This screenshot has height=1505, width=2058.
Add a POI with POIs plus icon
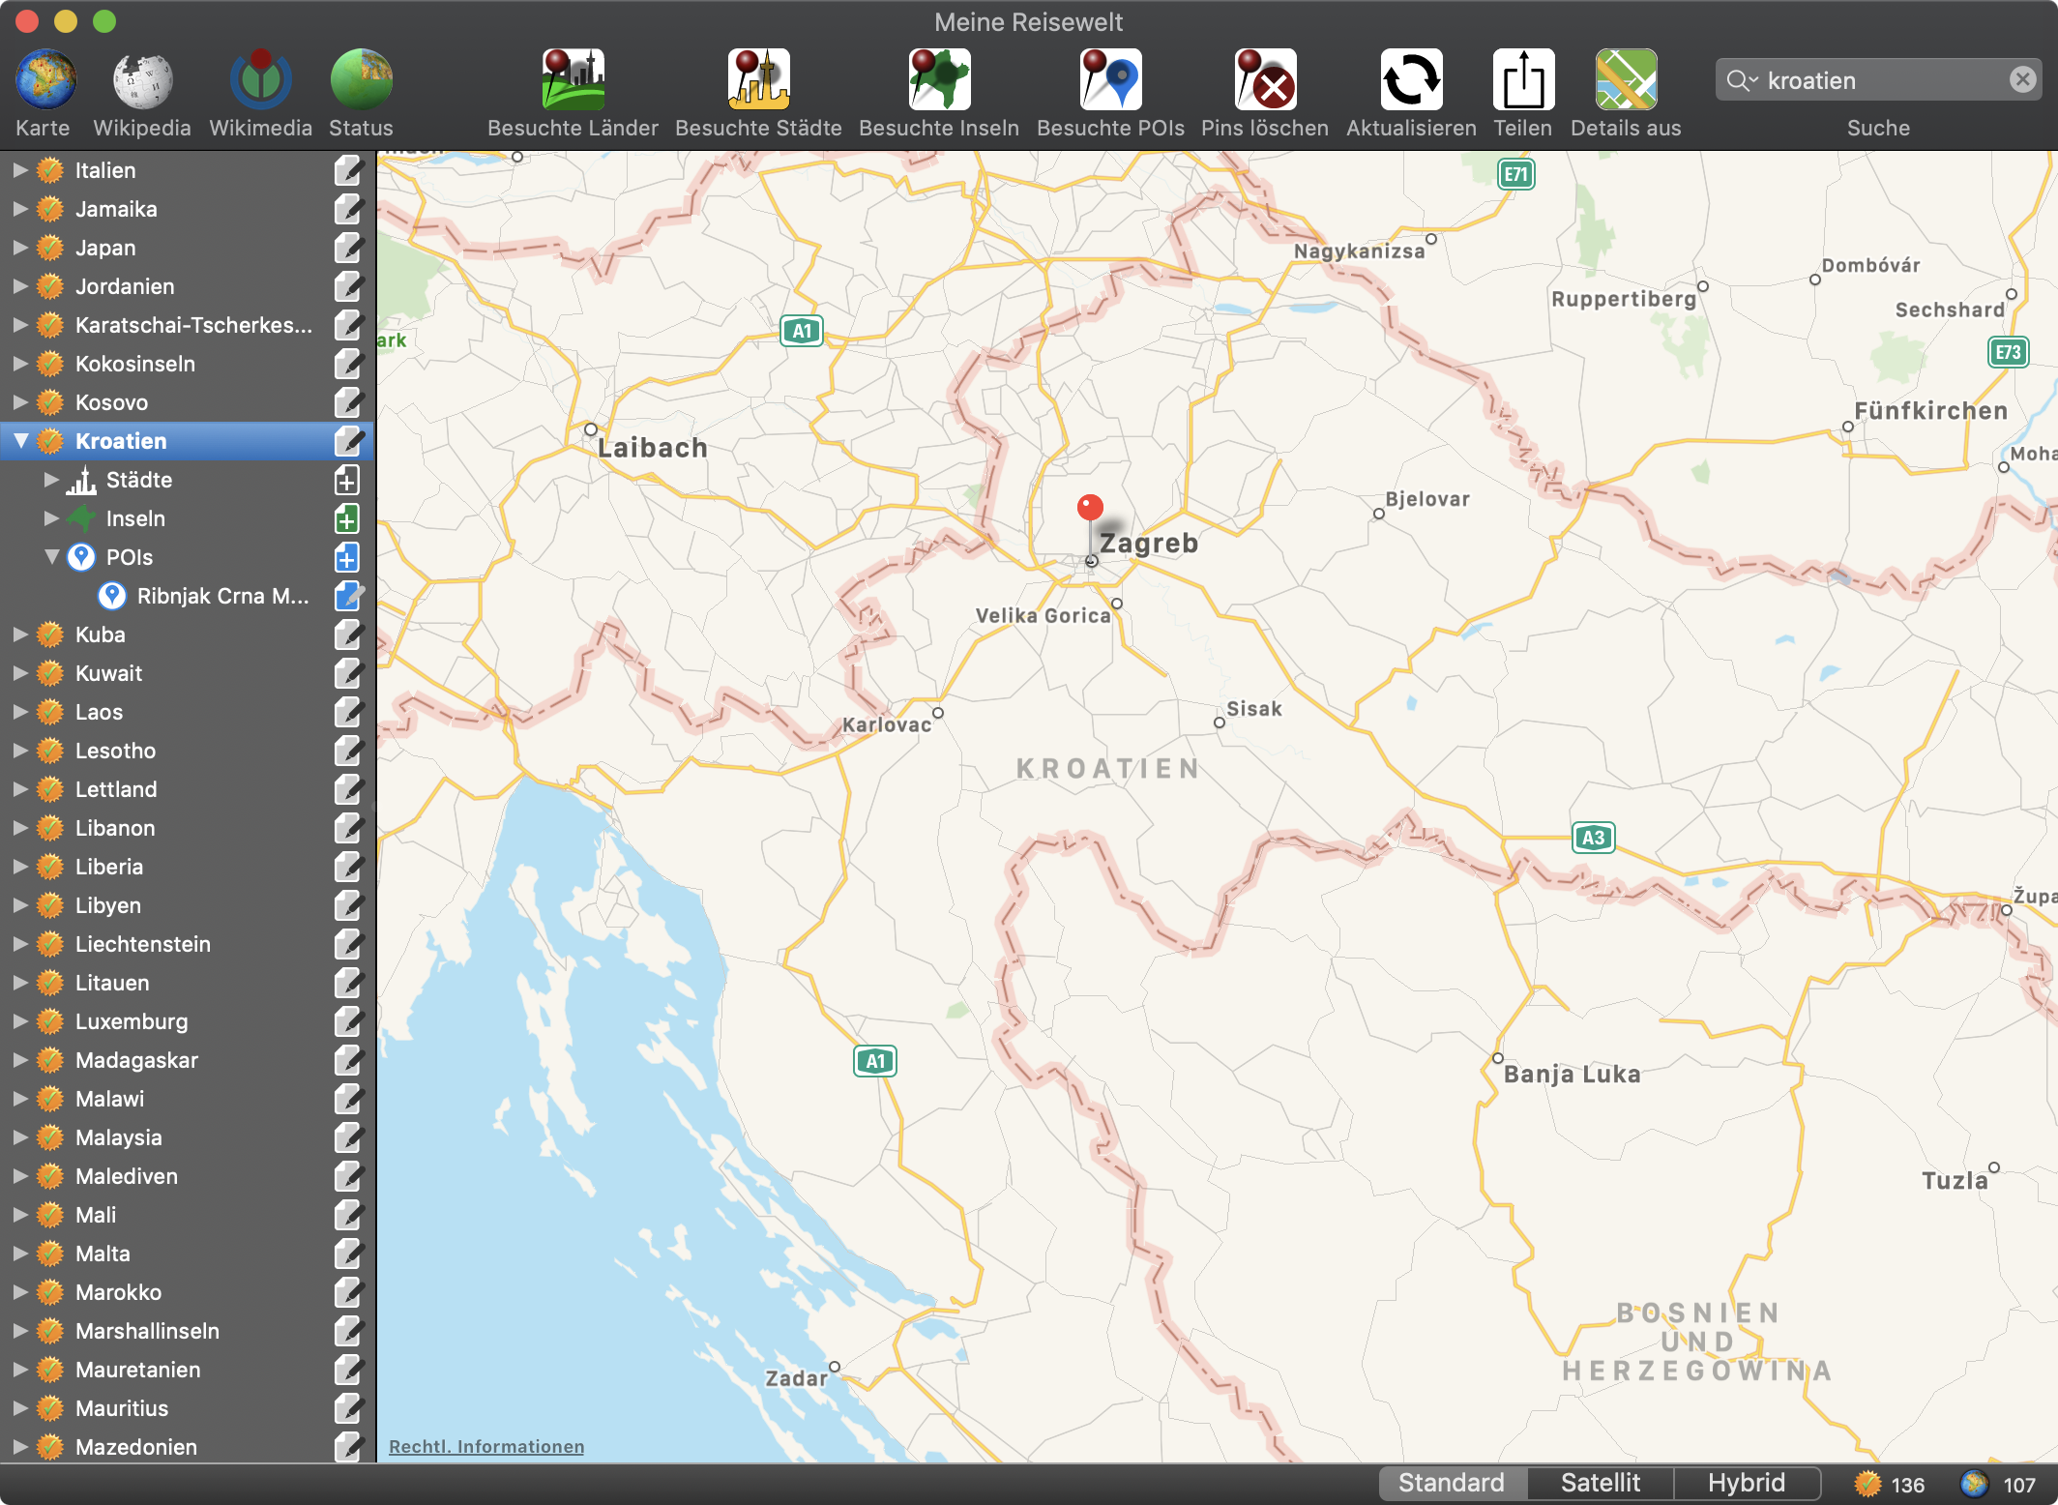(346, 557)
